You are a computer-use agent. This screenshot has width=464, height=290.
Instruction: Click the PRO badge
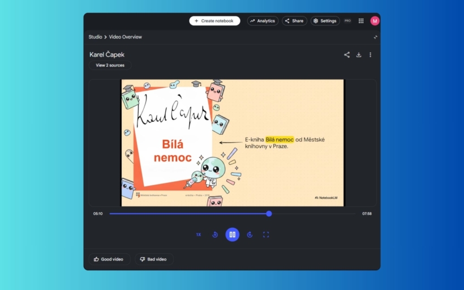(x=347, y=21)
